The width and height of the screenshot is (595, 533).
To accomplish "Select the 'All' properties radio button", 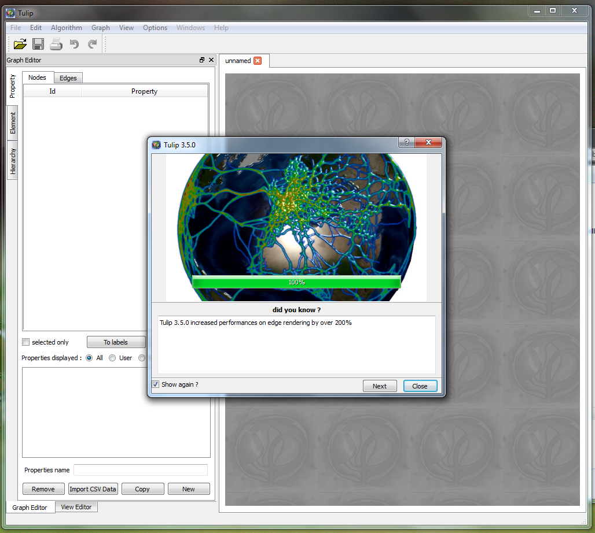I will coord(89,358).
